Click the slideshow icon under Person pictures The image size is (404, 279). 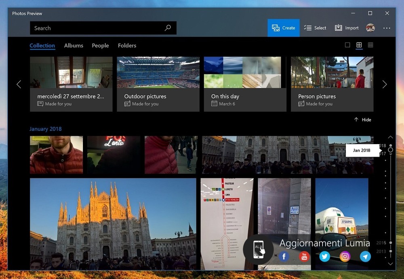(x=301, y=104)
